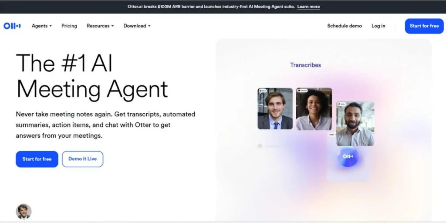Image resolution: width=446 pixels, height=223 pixels.
Task: Open the Log in page
Action: point(378,26)
